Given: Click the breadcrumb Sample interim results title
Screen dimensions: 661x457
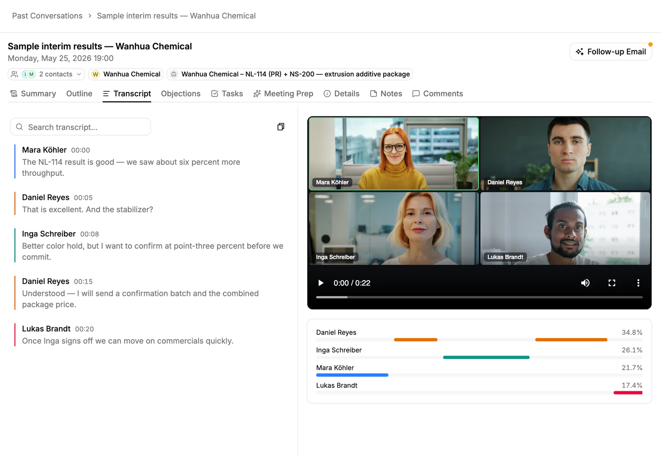Looking at the screenshot, I should coord(176,16).
